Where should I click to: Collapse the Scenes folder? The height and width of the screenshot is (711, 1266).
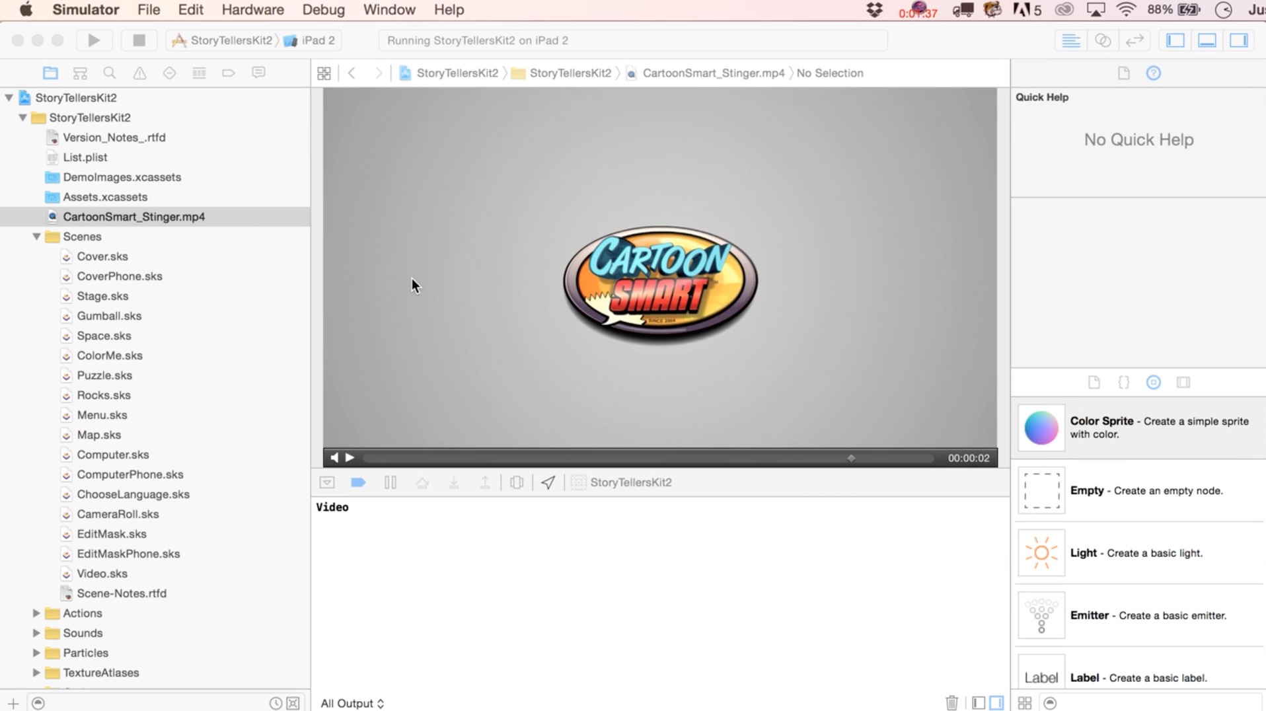point(37,237)
